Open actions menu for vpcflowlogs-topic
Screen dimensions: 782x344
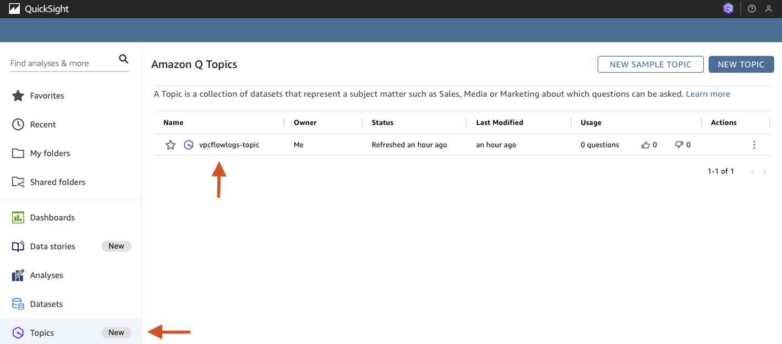tap(754, 145)
